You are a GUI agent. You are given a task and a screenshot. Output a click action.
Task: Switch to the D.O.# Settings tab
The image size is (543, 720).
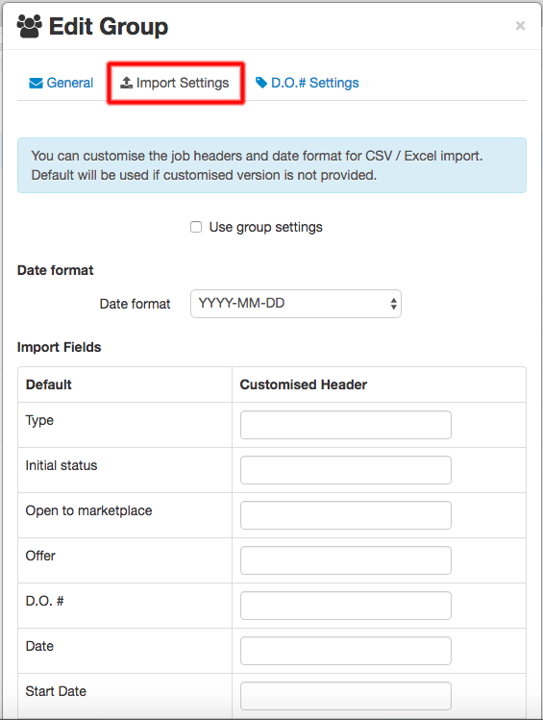tap(308, 83)
